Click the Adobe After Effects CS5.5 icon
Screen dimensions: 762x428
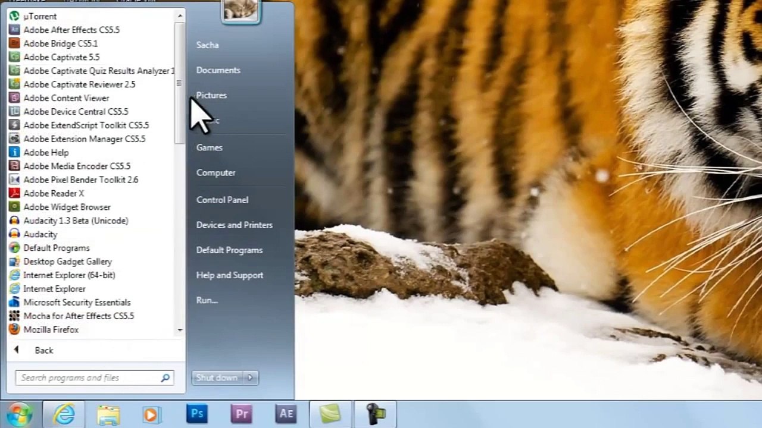[14, 30]
